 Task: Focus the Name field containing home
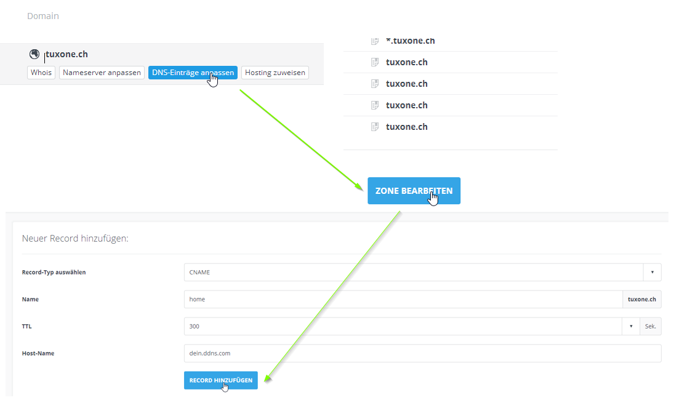pos(403,300)
